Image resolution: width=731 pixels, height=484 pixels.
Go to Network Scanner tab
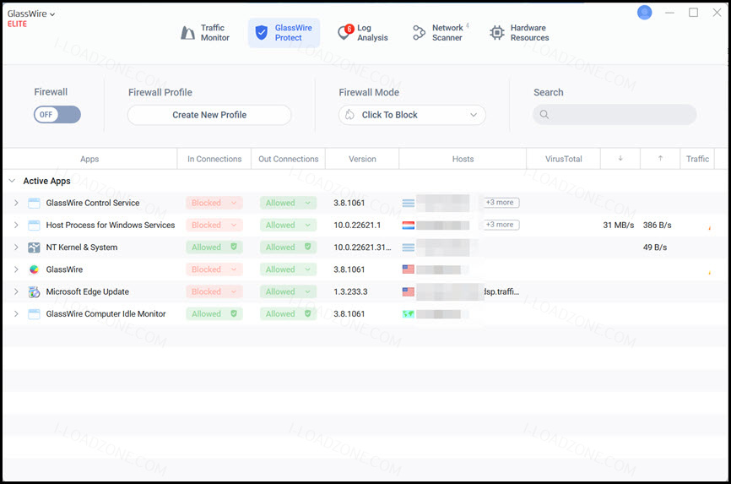[441, 33]
